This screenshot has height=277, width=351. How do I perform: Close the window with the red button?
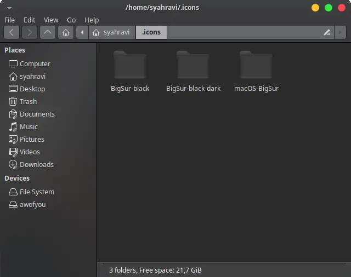[342, 8]
